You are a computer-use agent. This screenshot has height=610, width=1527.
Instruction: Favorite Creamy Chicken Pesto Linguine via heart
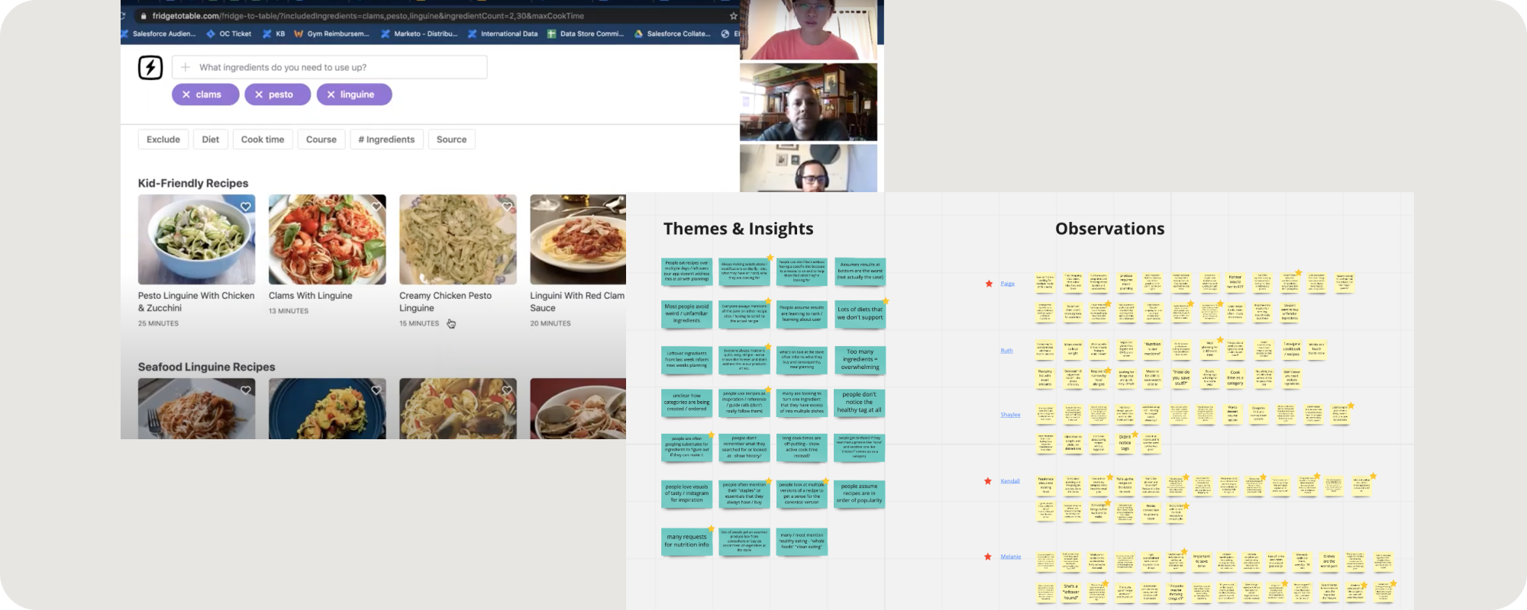507,207
